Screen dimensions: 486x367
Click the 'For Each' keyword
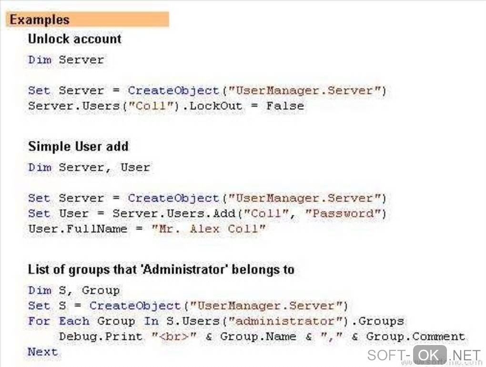point(58,321)
